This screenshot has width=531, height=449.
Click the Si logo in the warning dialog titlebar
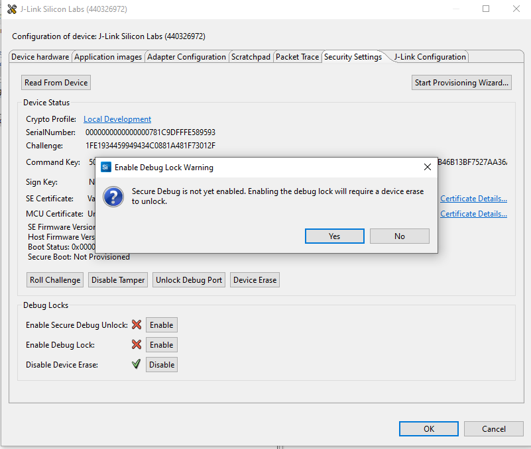pyautogui.click(x=106, y=168)
